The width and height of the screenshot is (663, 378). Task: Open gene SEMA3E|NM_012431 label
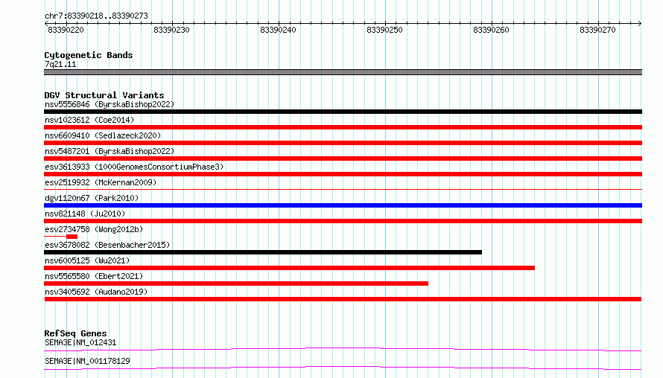(80, 342)
